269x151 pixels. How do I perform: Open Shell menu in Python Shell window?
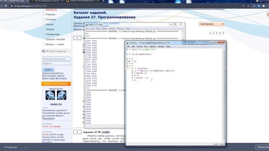(x=98, y=29)
